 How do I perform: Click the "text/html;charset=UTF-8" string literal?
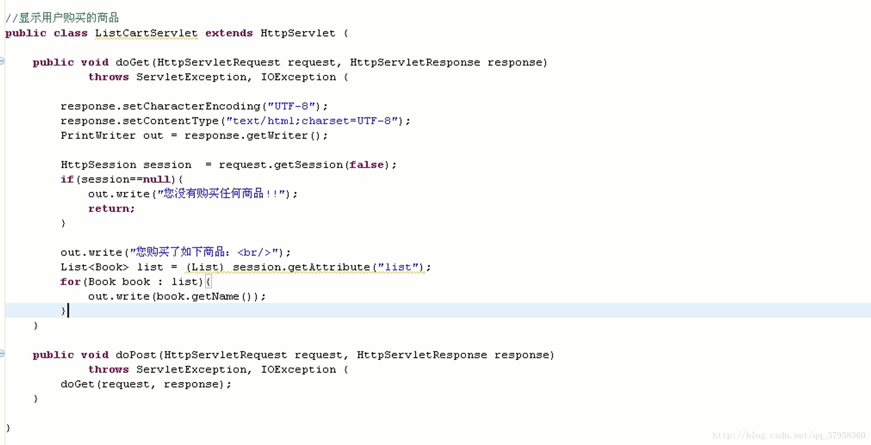click(x=312, y=121)
